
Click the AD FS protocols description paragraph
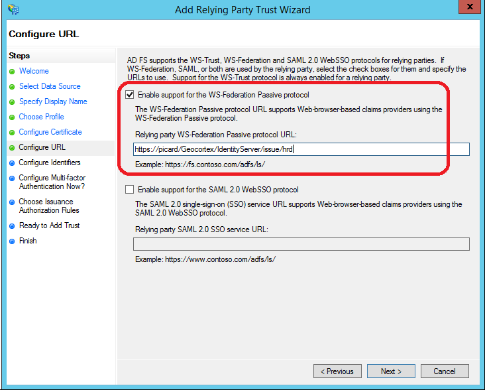296,69
